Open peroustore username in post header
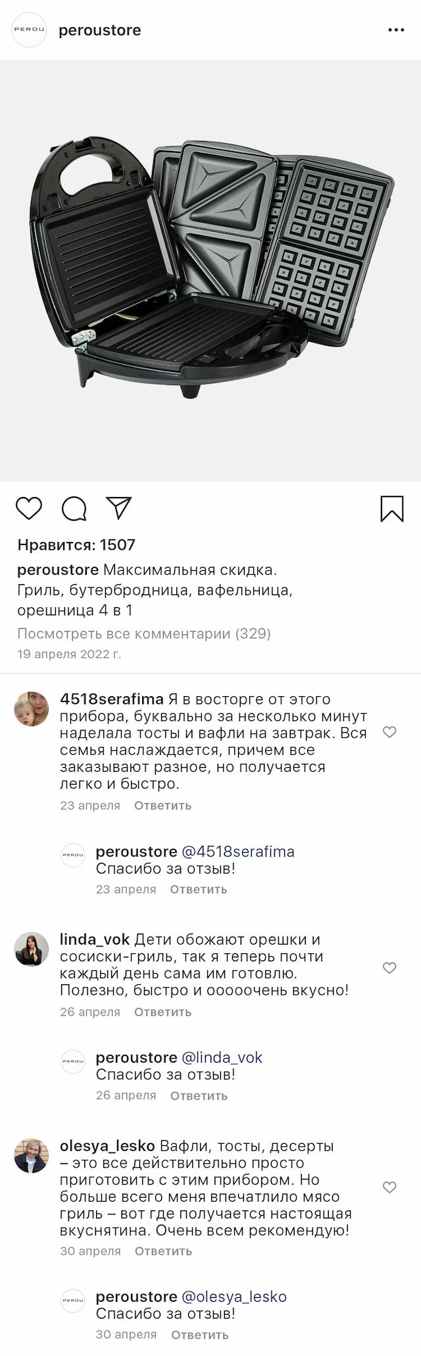Viewport: 421px width, 1356px height. coord(100,30)
